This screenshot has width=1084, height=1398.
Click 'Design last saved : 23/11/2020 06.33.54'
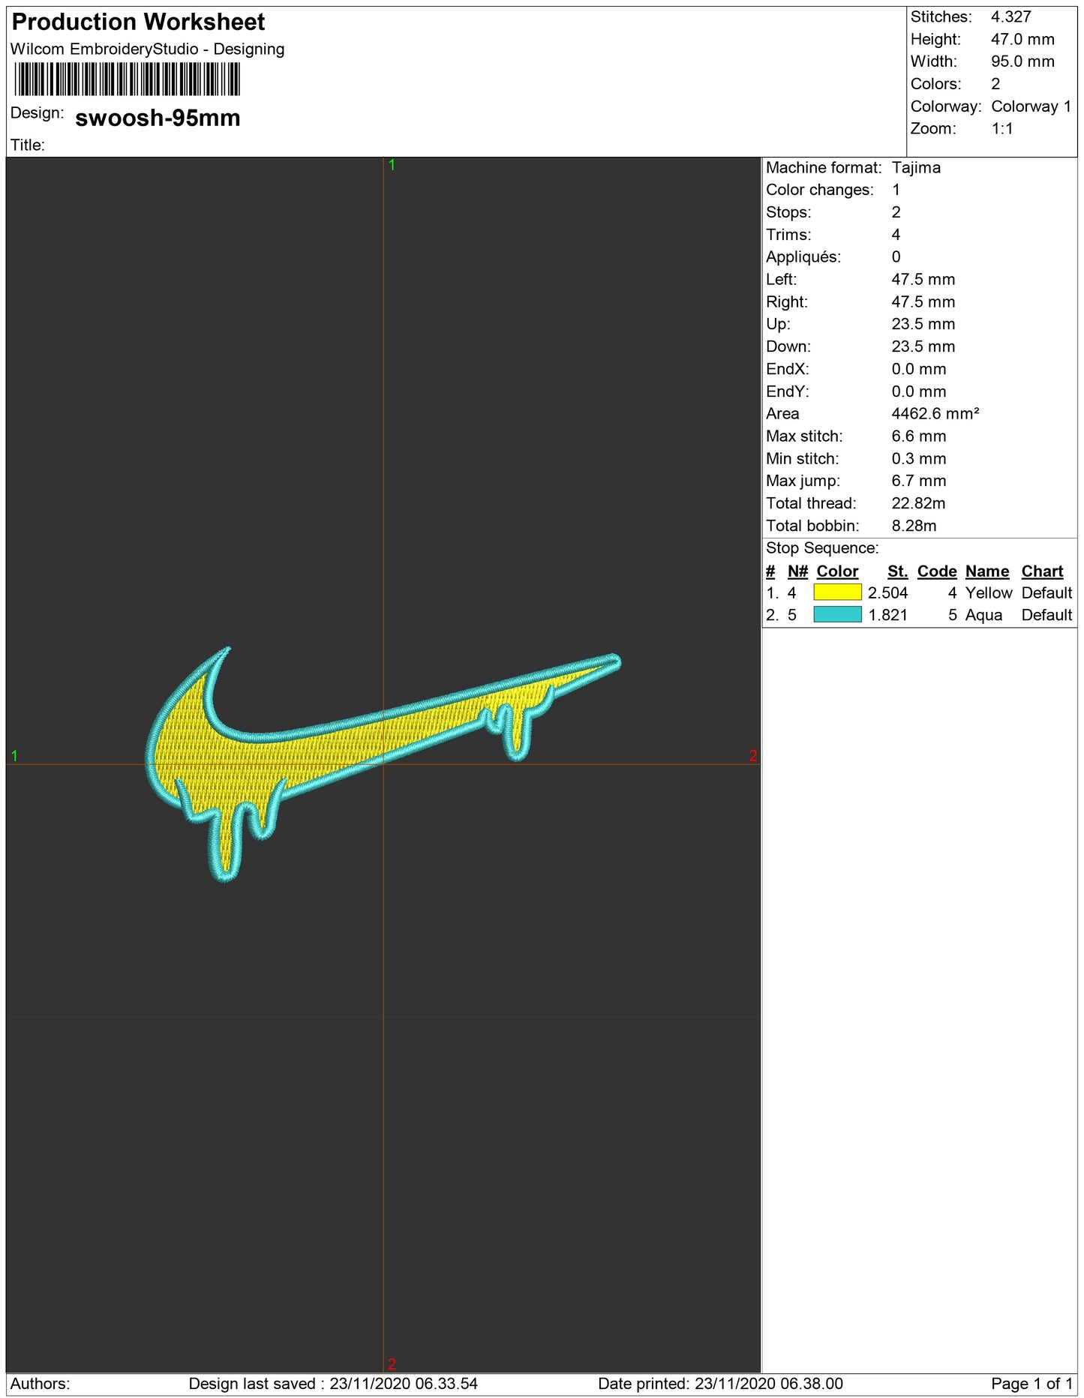pos(333,1384)
